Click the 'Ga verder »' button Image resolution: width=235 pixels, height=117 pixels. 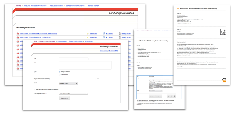coord(64,98)
